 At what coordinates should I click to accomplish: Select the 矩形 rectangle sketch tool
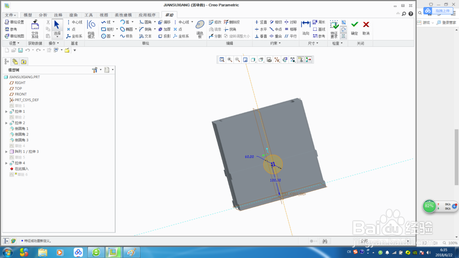[107, 29]
